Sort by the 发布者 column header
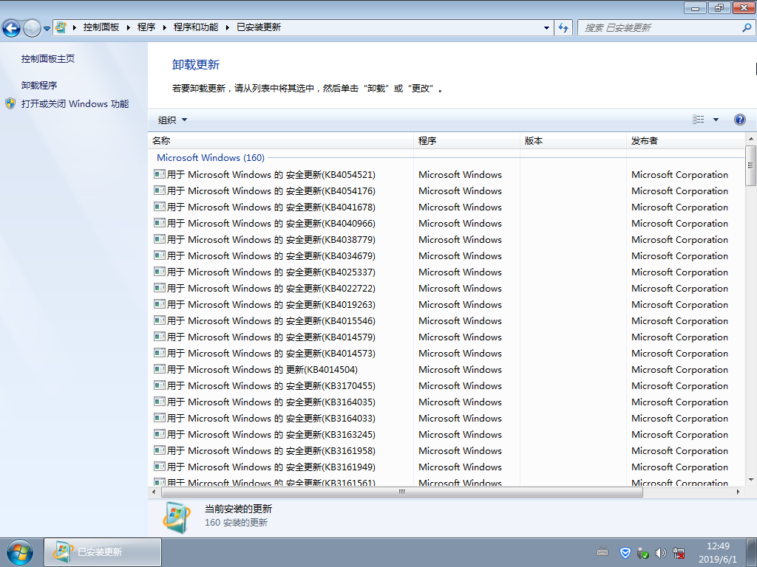The image size is (757, 567). pyautogui.click(x=685, y=141)
